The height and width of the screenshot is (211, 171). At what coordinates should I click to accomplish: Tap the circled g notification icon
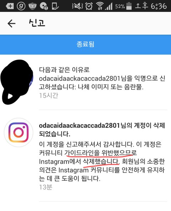click(21, 6)
